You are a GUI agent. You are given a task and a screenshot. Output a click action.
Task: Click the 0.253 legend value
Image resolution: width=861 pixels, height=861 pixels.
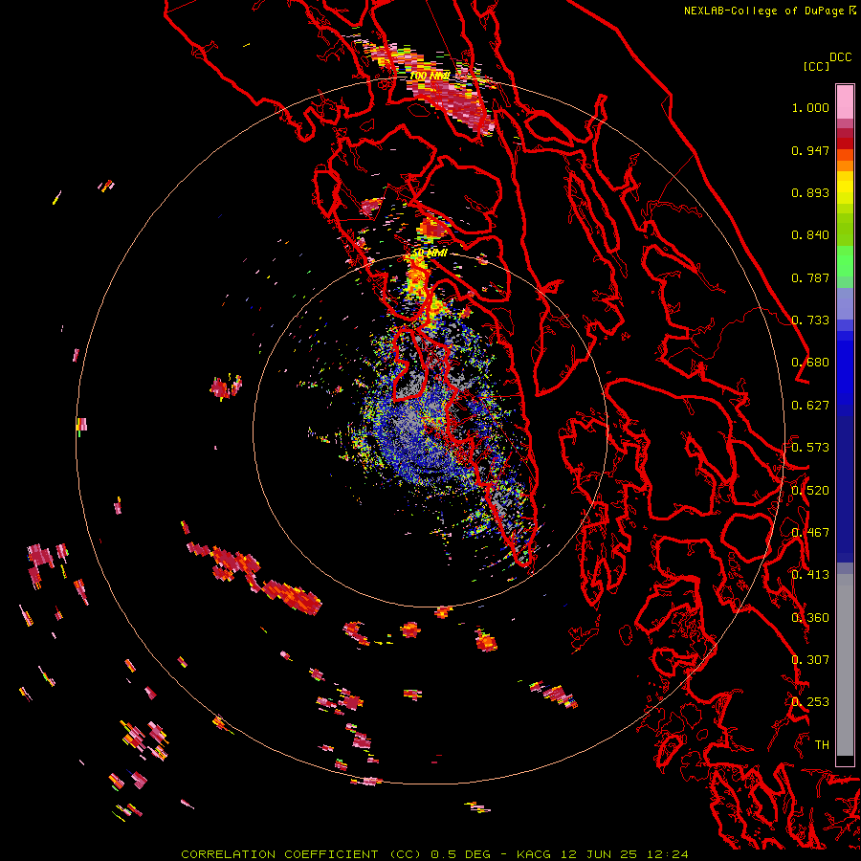(x=810, y=702)
